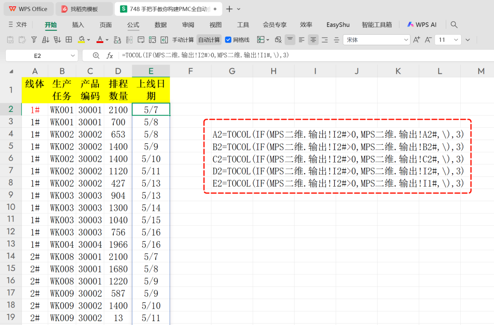The height and width of the screenshot is (325, 494).
Task: Open the fill color dropdown arrow
Action: click(x=89, y=40)
